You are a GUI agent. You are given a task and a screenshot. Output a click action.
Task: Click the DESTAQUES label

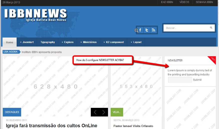(x=12, y=112)
